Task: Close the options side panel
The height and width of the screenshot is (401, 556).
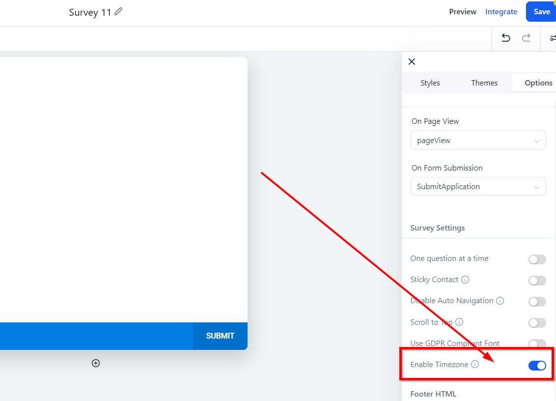Action: click(412, 61)
